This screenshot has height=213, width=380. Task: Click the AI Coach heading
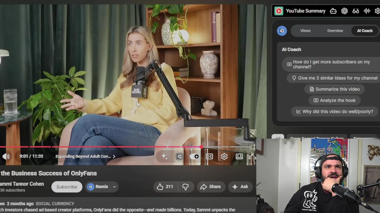(291, 49)
